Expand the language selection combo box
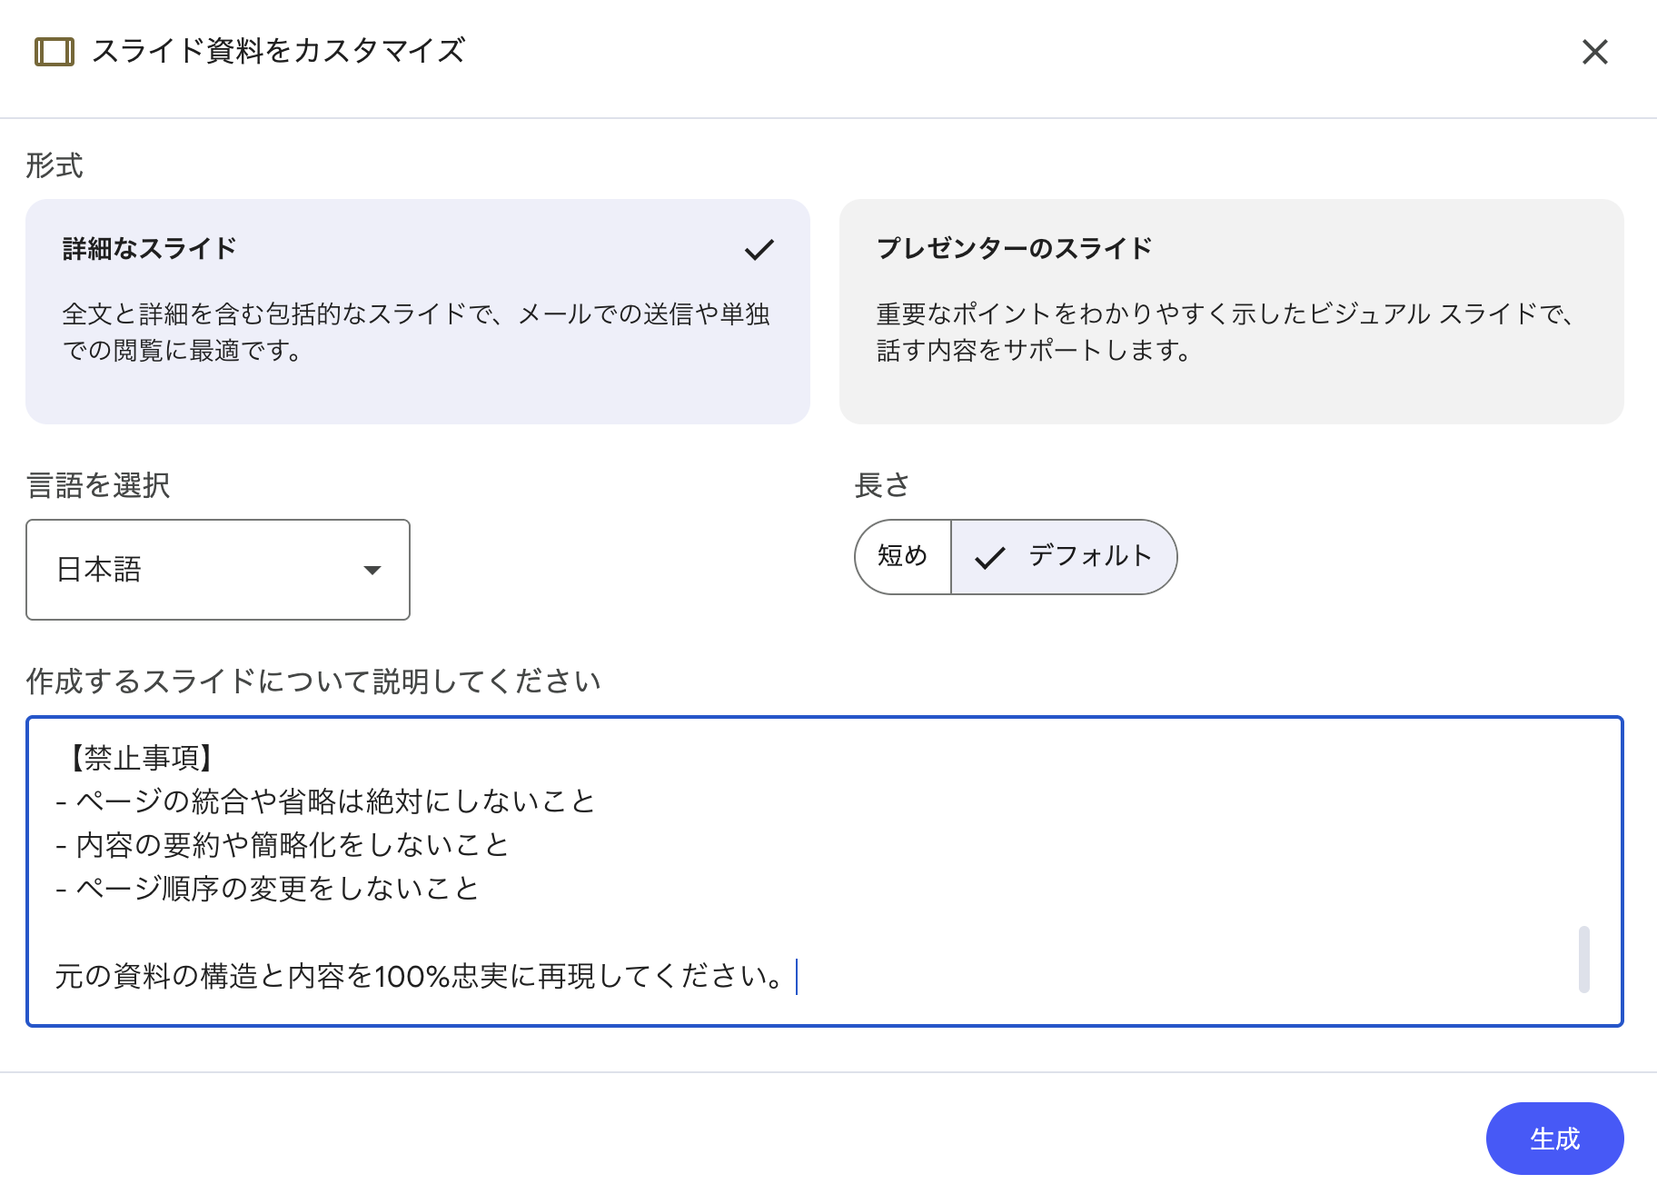This screenshot has width=1657, height=1194. pyautogui.click(x=218, y=570)
